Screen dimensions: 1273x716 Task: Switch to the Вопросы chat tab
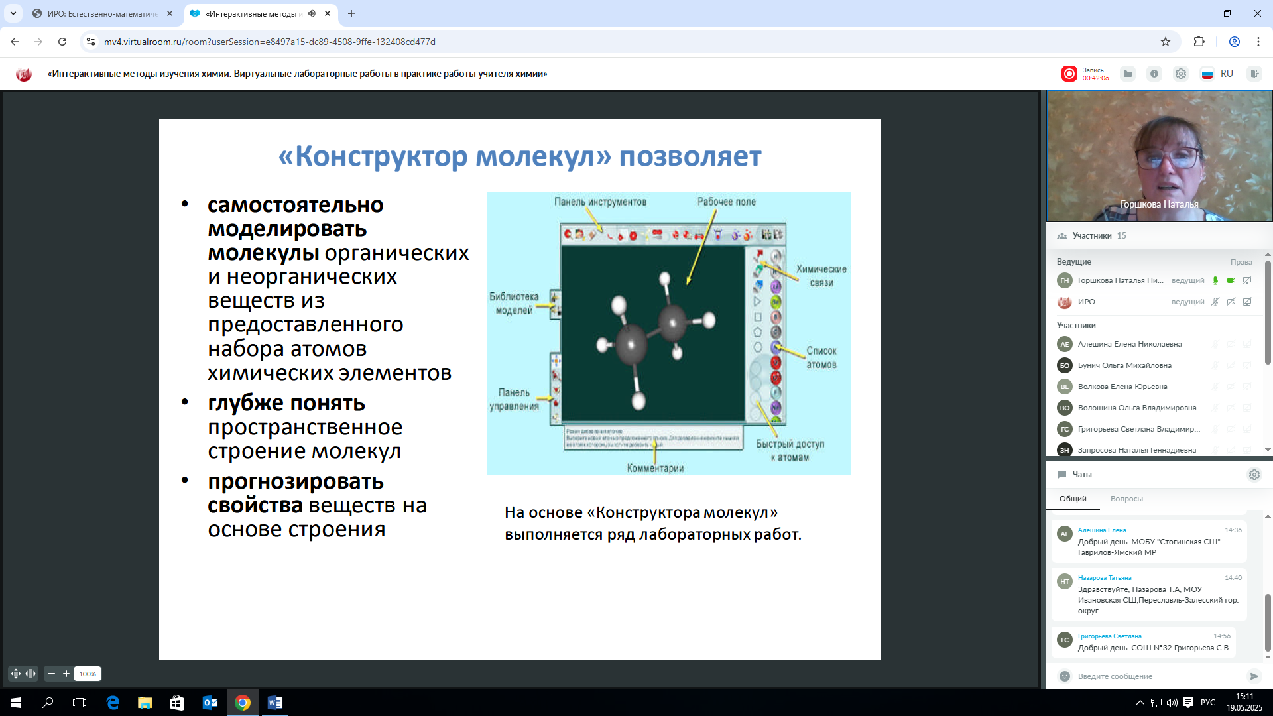point(1126,499)
